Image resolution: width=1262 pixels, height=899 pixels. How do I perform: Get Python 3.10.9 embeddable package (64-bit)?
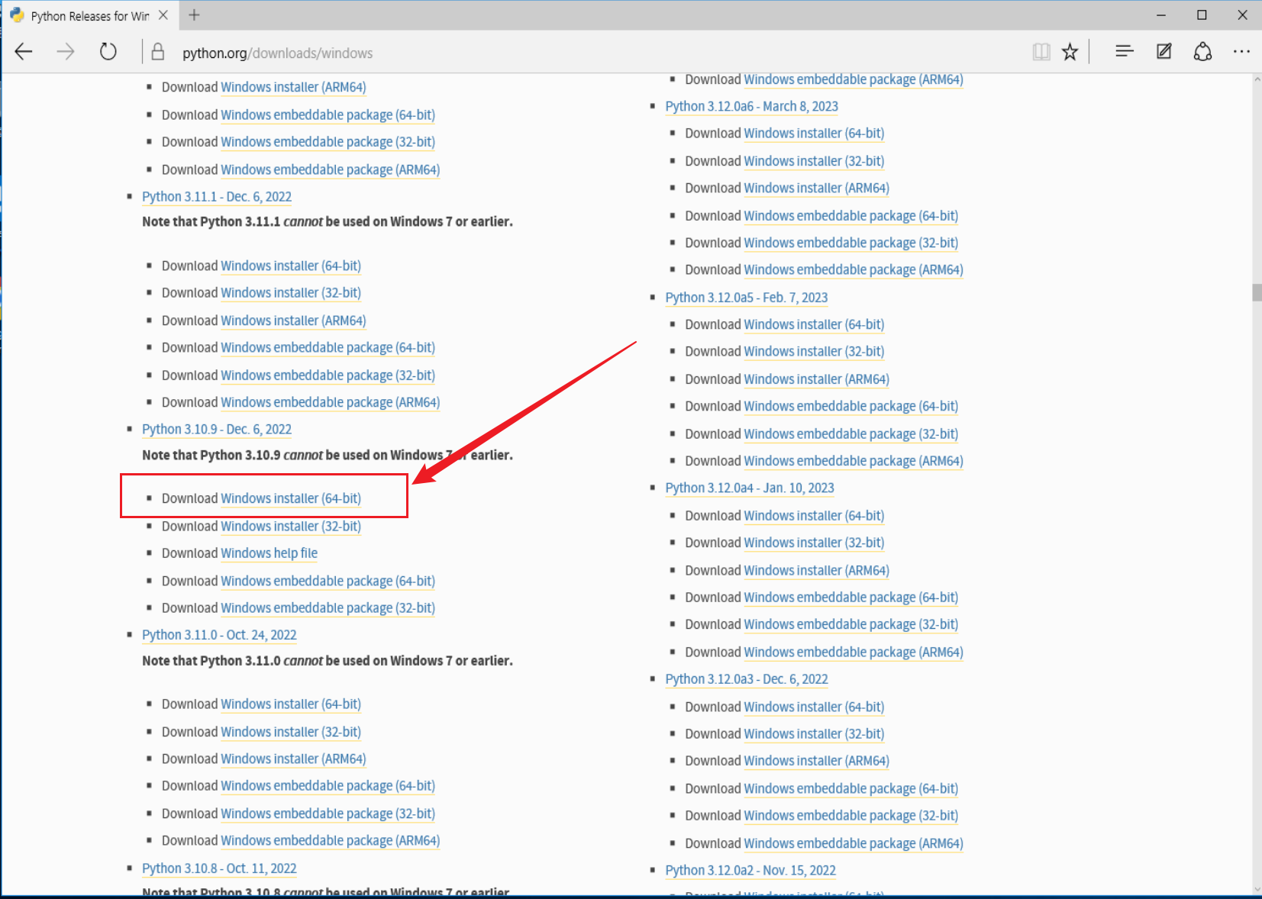[x=328, y=582]
